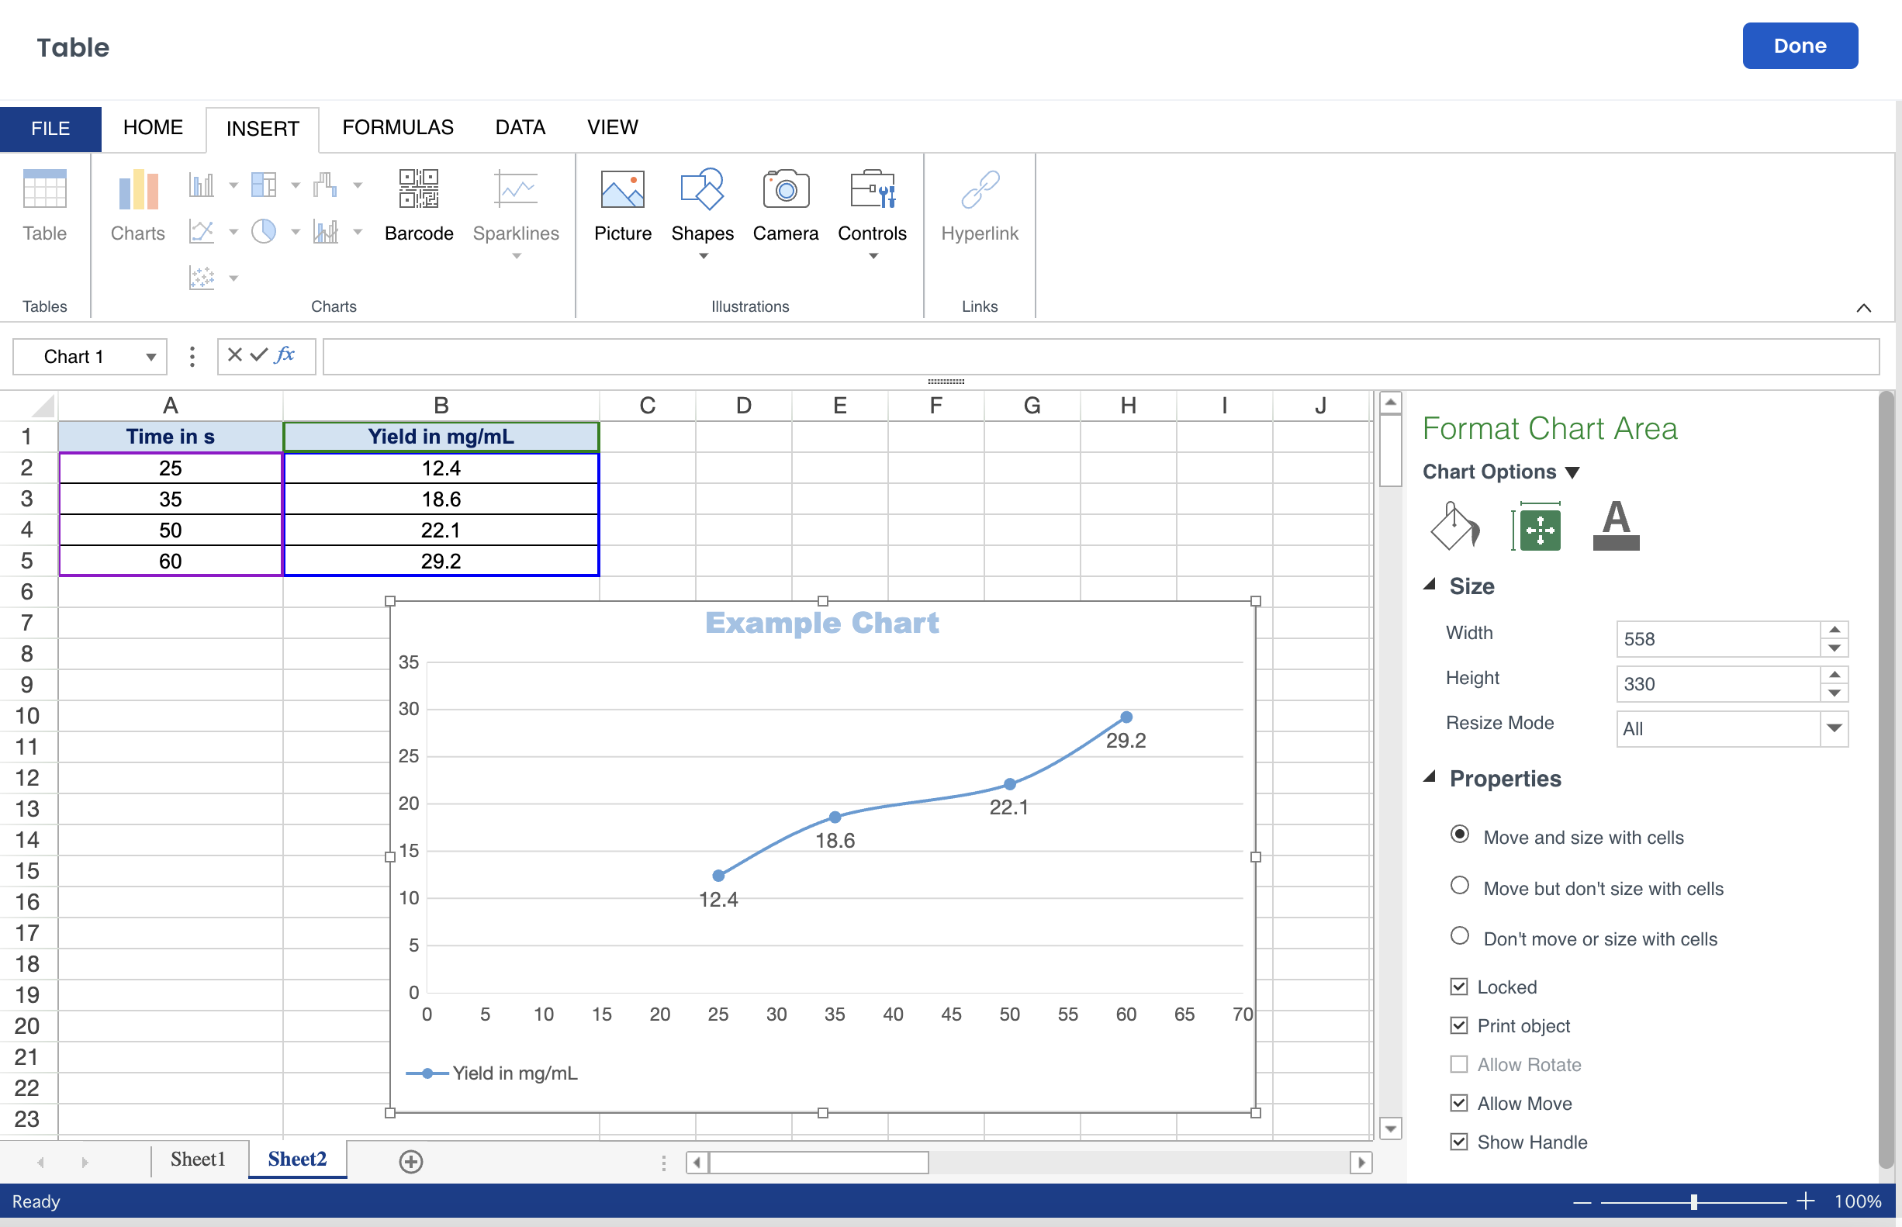Open the Text Options letter A icon
This screenshot has width=1902, height=1227.
pyautogui.click(x=1615, y=526)
